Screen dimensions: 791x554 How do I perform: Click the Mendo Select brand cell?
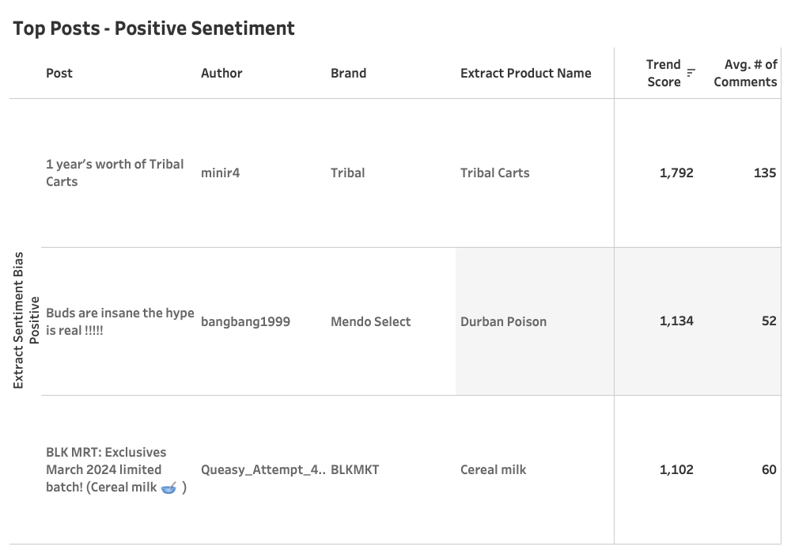371,322
